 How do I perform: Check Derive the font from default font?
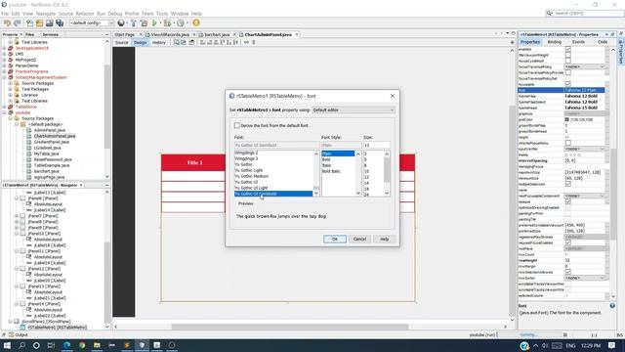(237, 125)
